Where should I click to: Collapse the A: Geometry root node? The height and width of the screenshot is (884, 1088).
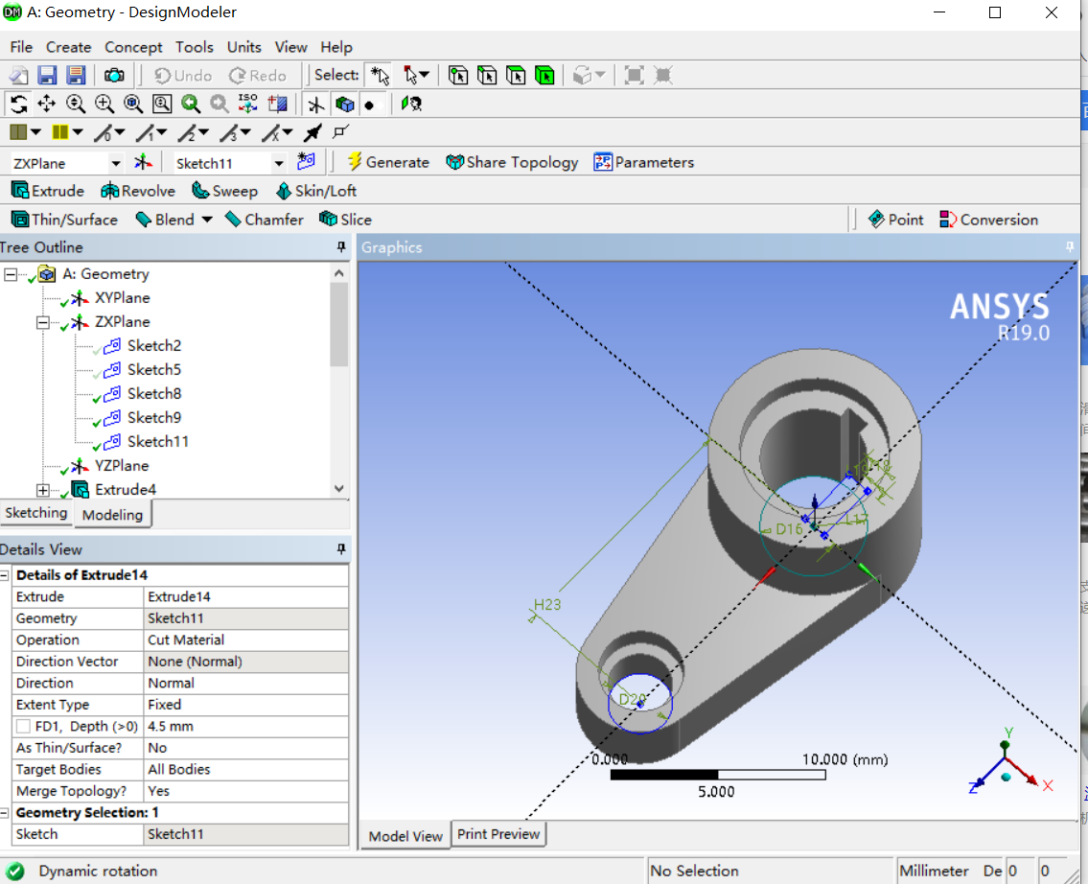pos(11,274)
